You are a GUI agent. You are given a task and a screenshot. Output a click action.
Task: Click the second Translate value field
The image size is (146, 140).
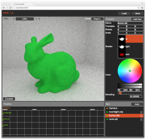[130, 26]
